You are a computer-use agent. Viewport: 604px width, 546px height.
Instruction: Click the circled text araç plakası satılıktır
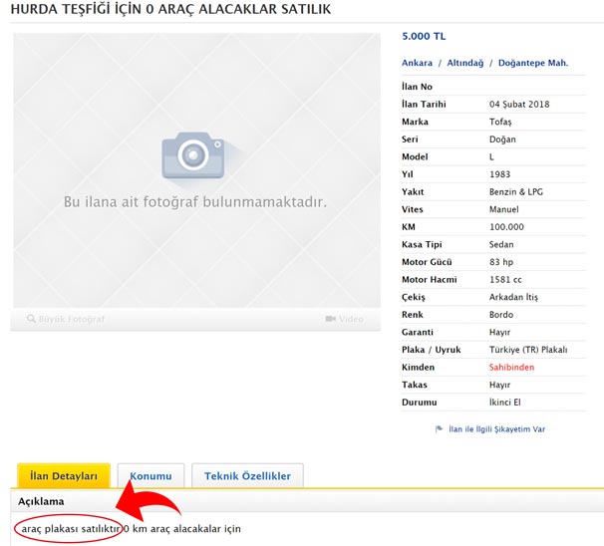(71, 528)
